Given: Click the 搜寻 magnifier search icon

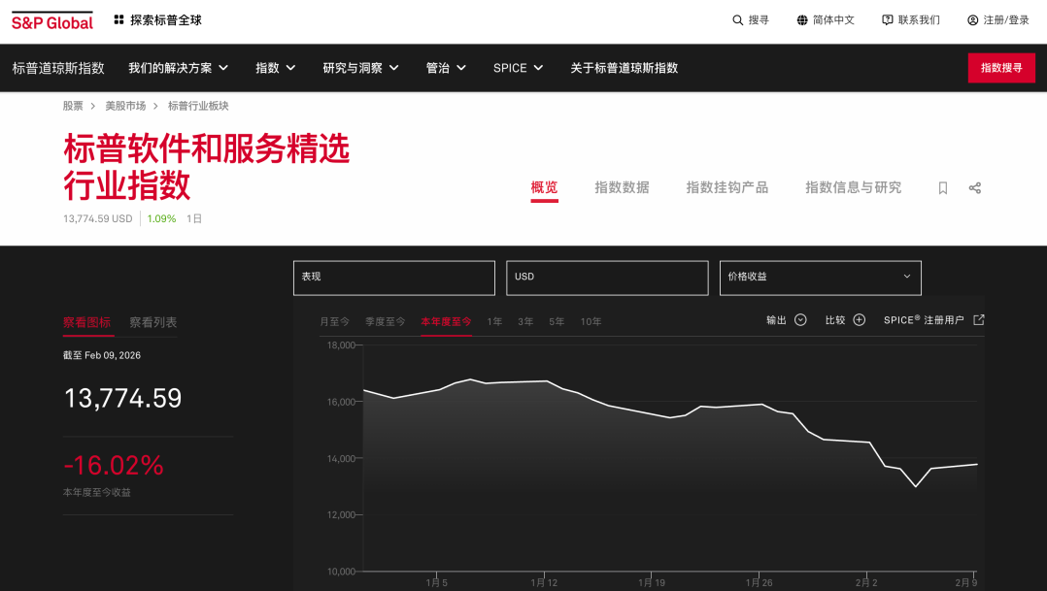Looking at the screenshot, I should (738, 20).
